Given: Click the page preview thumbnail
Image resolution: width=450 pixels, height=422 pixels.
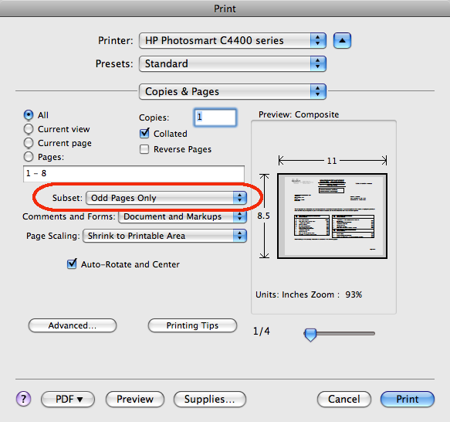Looking at the screenshot, I should (332, 216).
